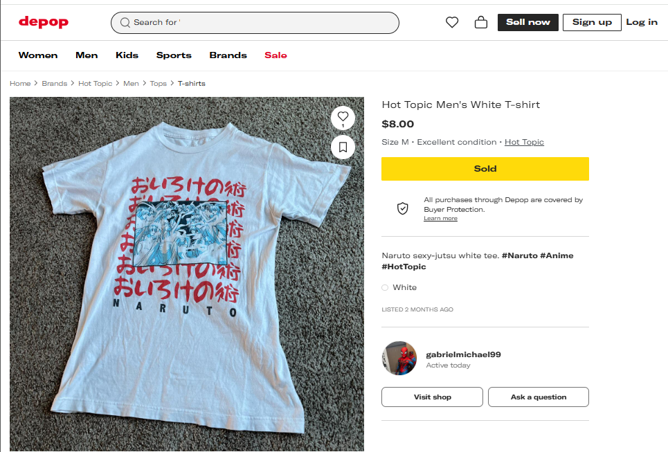Like the product photo with heart
The image size is (668, 452).
coord(343,117)
